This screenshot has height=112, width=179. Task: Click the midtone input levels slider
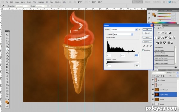point(129,53)
